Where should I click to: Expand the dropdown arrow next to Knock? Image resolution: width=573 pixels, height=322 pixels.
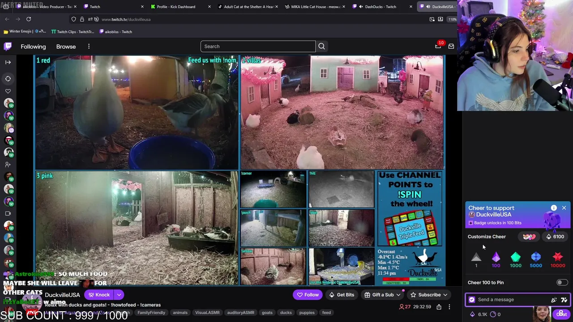[x=119, y=295]
